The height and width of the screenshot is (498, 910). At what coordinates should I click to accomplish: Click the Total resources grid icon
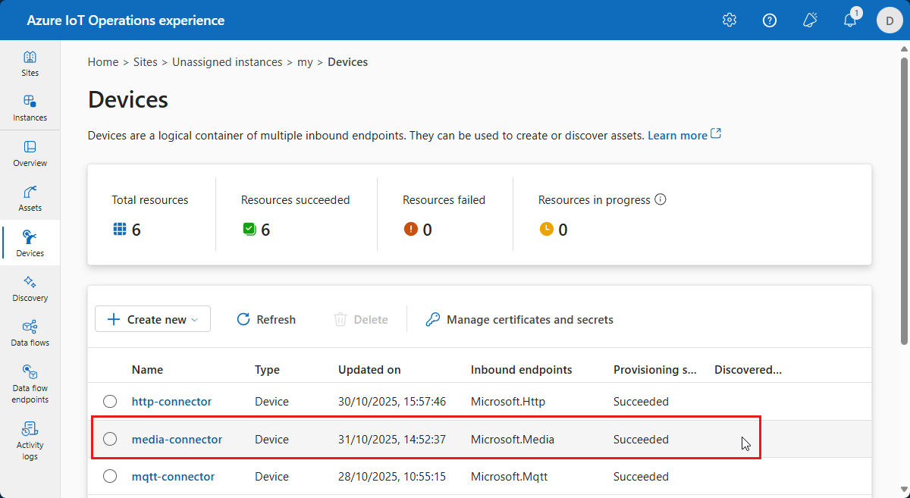point(120,229)
